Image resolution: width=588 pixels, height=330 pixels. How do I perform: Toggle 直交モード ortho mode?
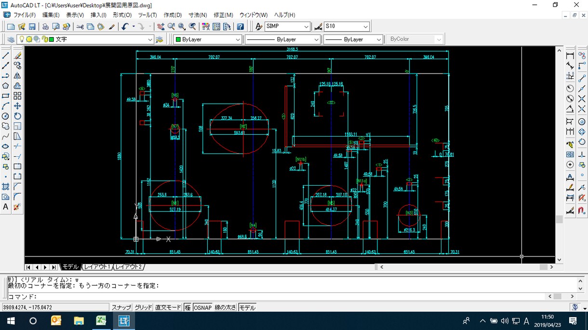(x=168, y=307)
